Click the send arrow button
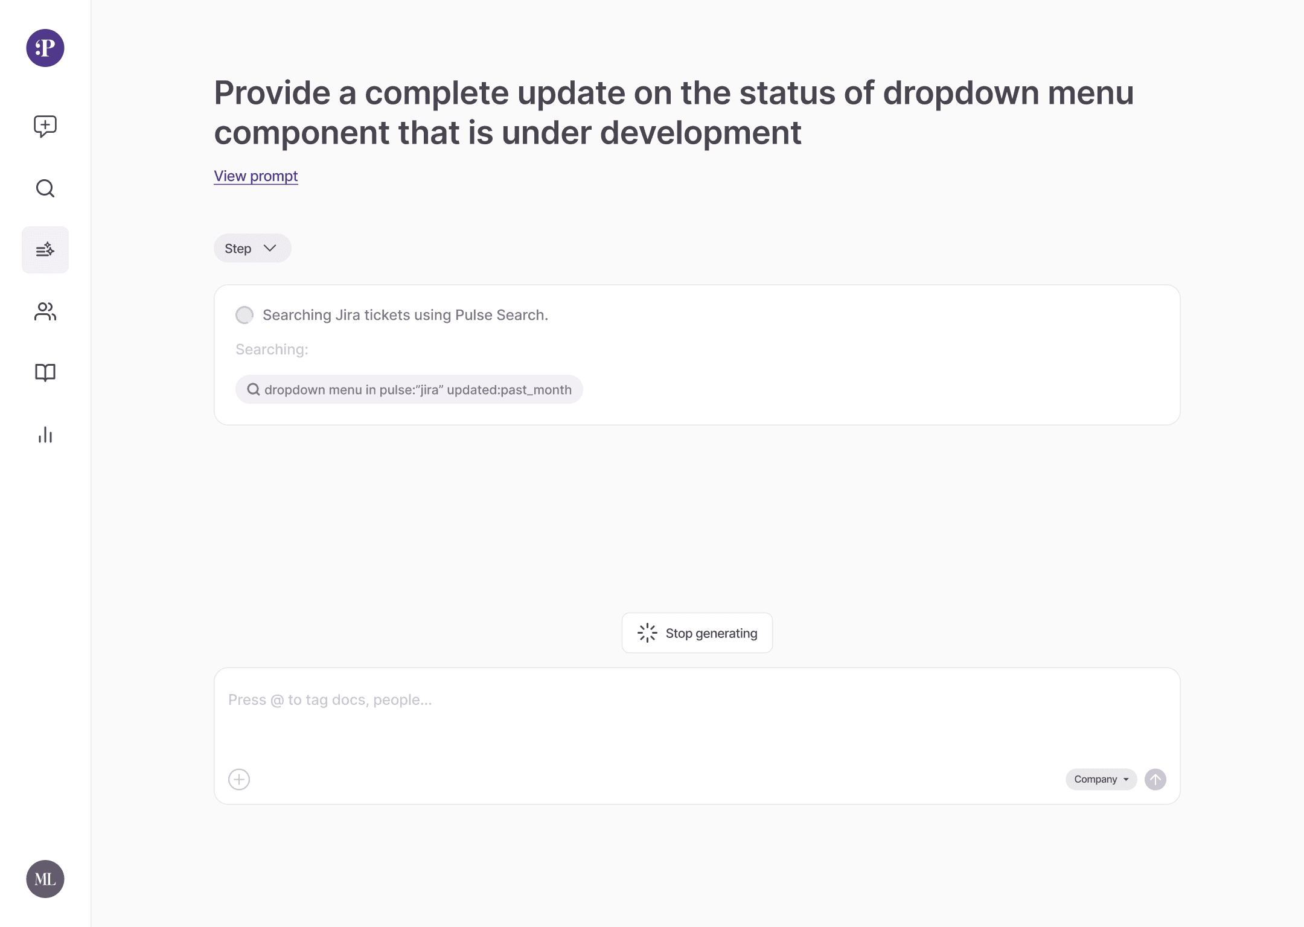The width and height of the screenshot is (1304, 927). (x=1155, y=779)
